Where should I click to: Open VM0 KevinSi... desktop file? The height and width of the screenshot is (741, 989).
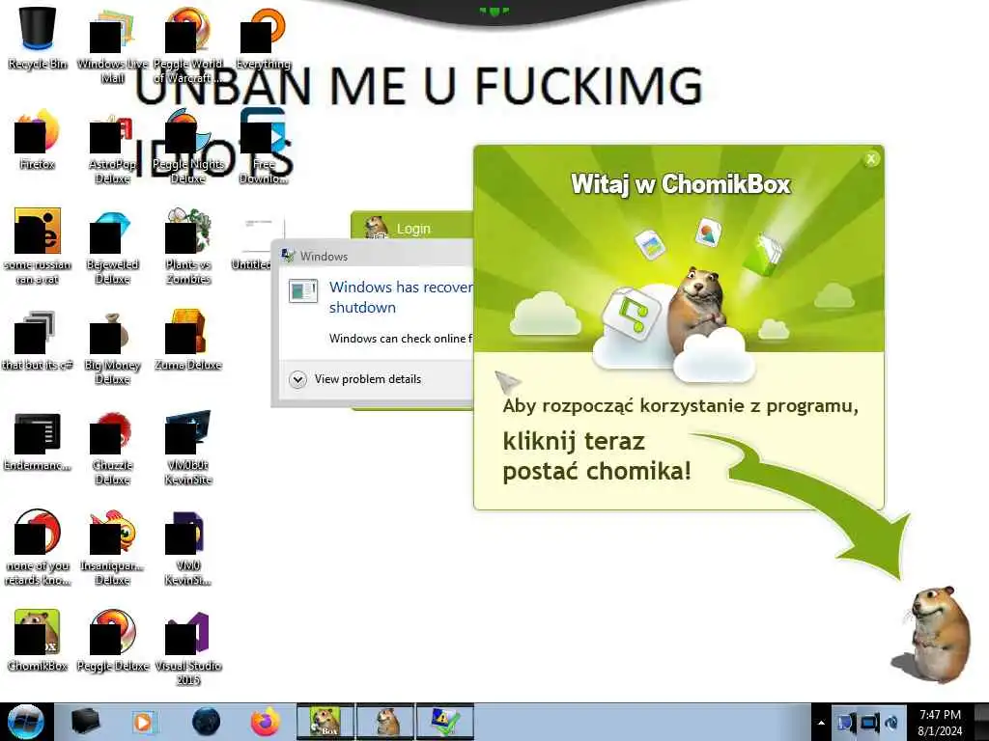pos(188,547)
